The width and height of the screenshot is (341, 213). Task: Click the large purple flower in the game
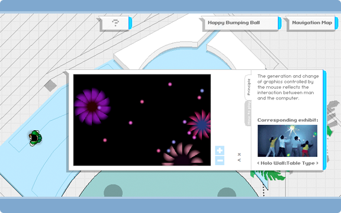pos(92,106)
